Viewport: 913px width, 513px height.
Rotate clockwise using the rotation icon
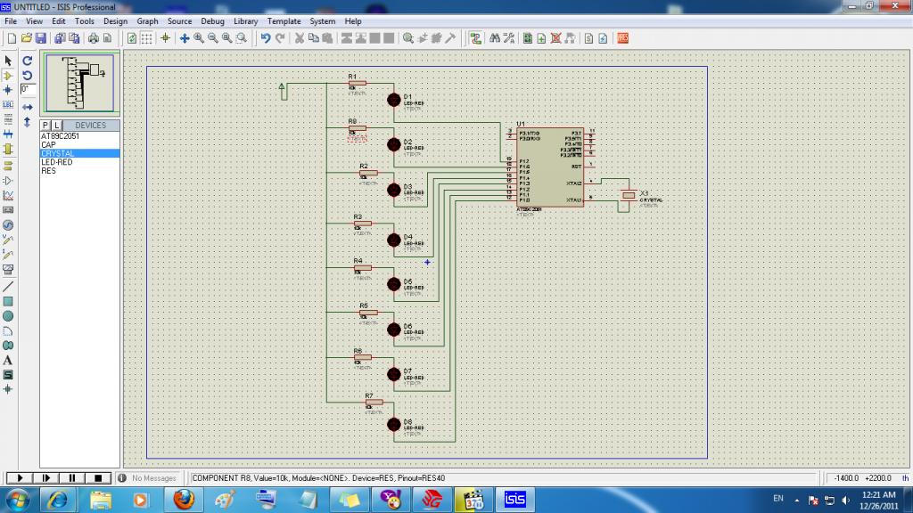(27, 61)
